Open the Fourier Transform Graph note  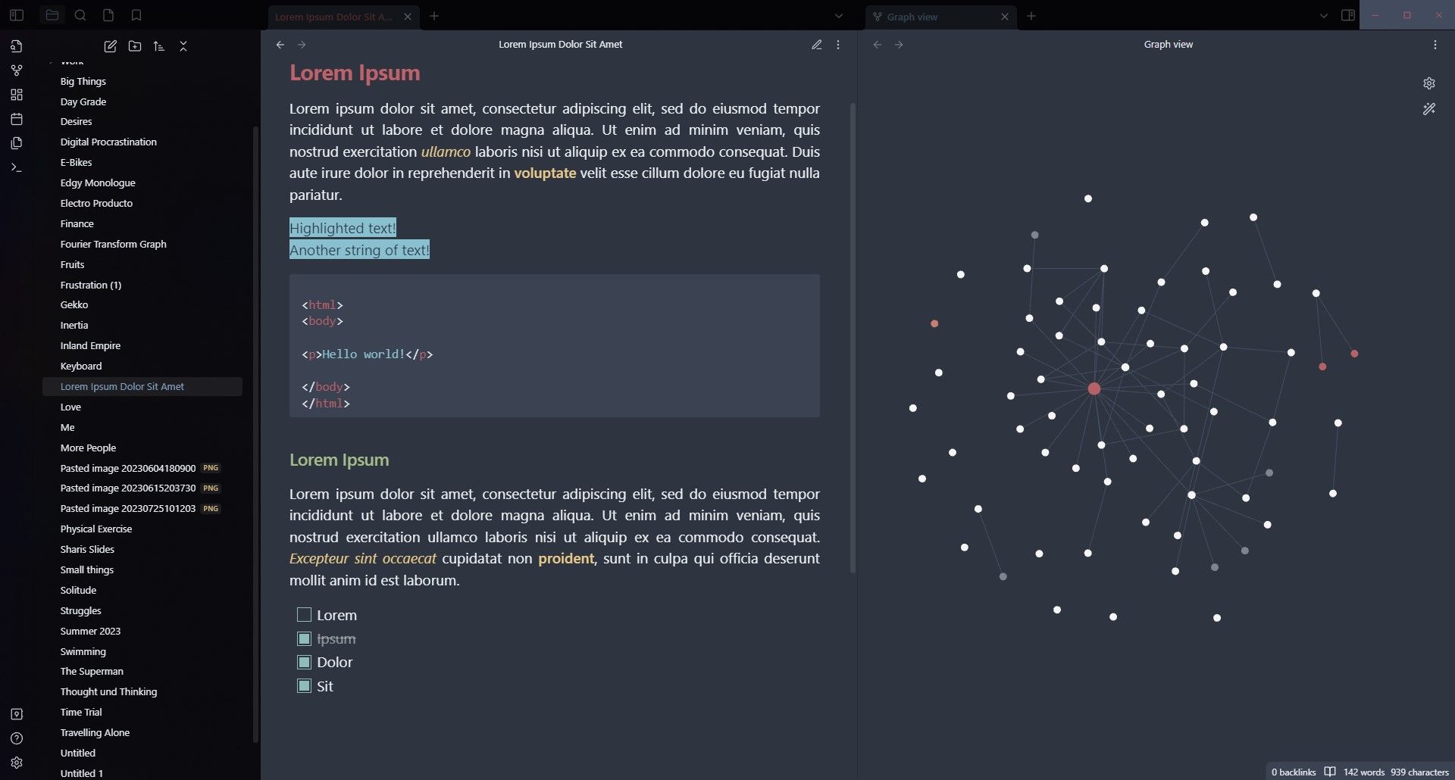click(x=113, y=244)
